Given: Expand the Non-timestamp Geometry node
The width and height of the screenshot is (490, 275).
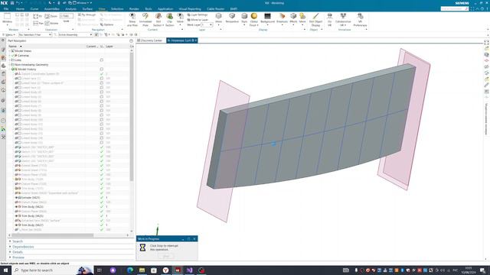Looking at the screenshot, I should coord(10,64).
